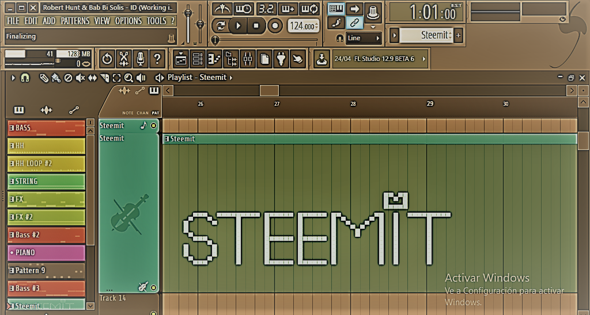
Task: Open the metronome button in transport panel
Action: click(222, 9)
